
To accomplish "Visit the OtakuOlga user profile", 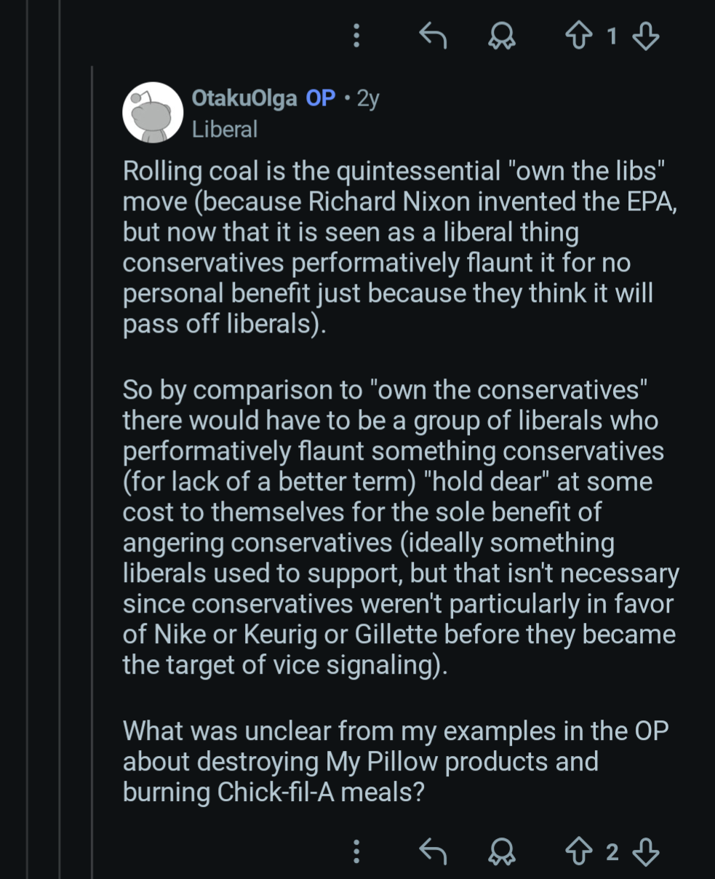I will [244, 98].
